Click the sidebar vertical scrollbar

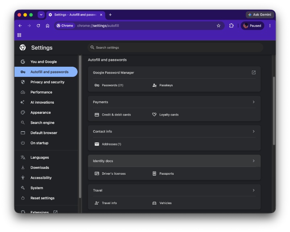pyautogui.click(x=80, y=127)
